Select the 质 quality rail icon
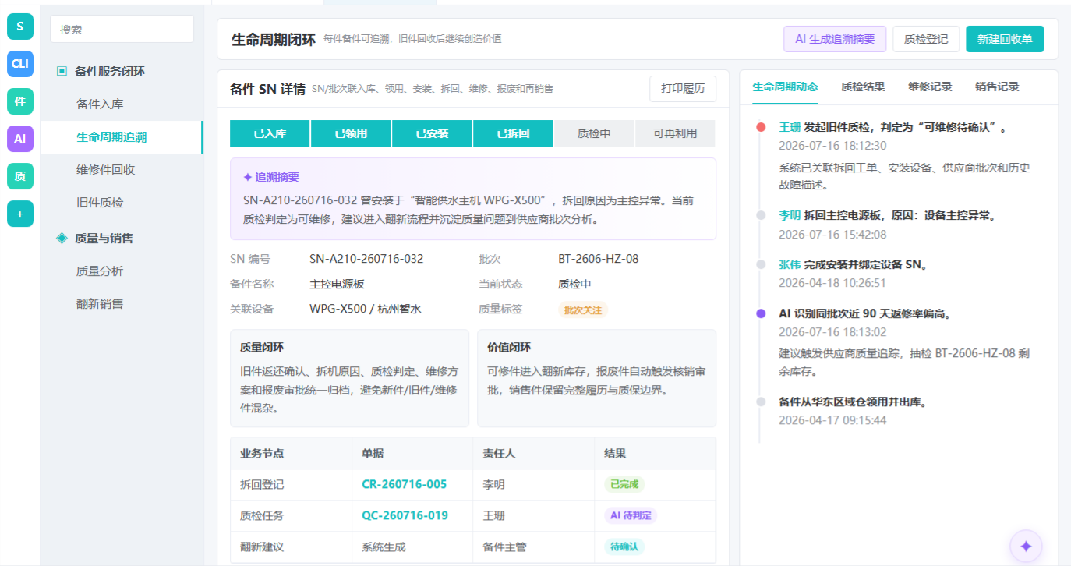Screen dimensions: 1071x566 pos(20,176)
